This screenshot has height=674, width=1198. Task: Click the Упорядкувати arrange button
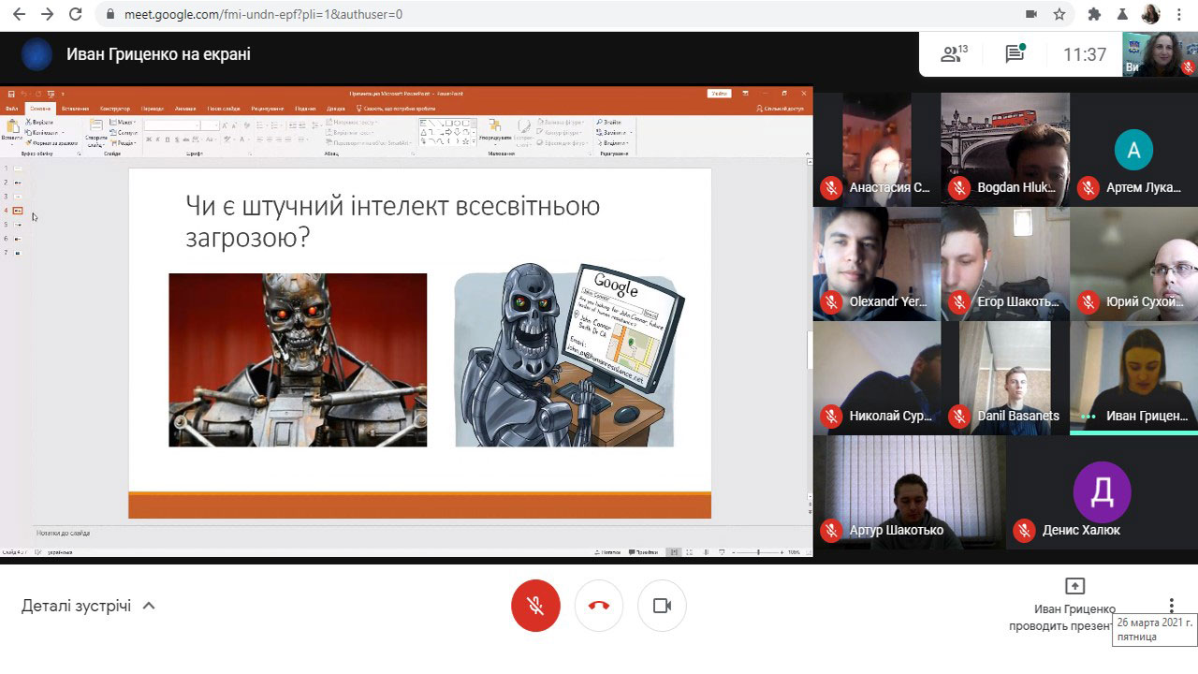[x=495, y=130]
